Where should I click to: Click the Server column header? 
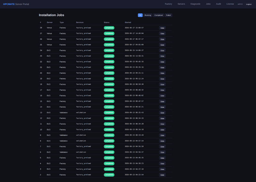coord(50,22)
